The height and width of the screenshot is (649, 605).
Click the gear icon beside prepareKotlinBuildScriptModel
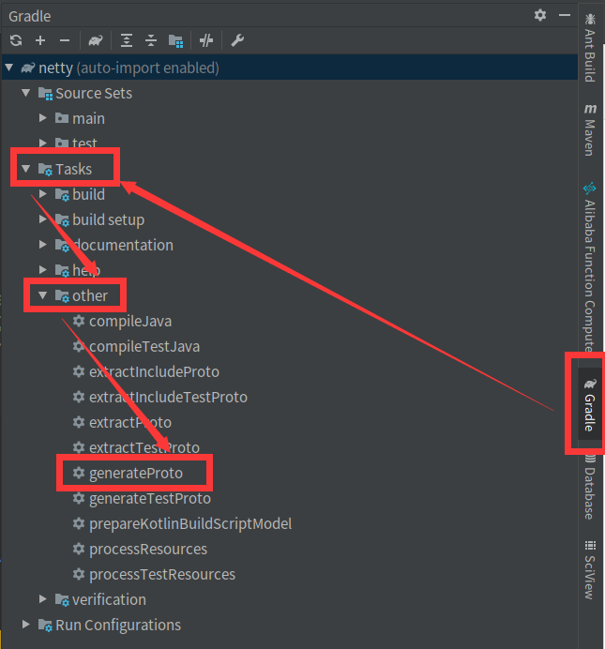coord(79,523)
